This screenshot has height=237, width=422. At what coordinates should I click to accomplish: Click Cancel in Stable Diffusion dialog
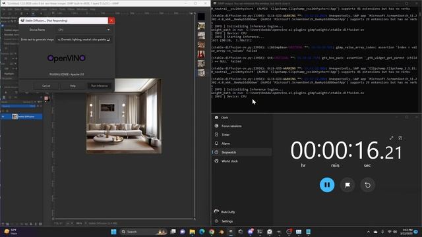tap(46, 86)
